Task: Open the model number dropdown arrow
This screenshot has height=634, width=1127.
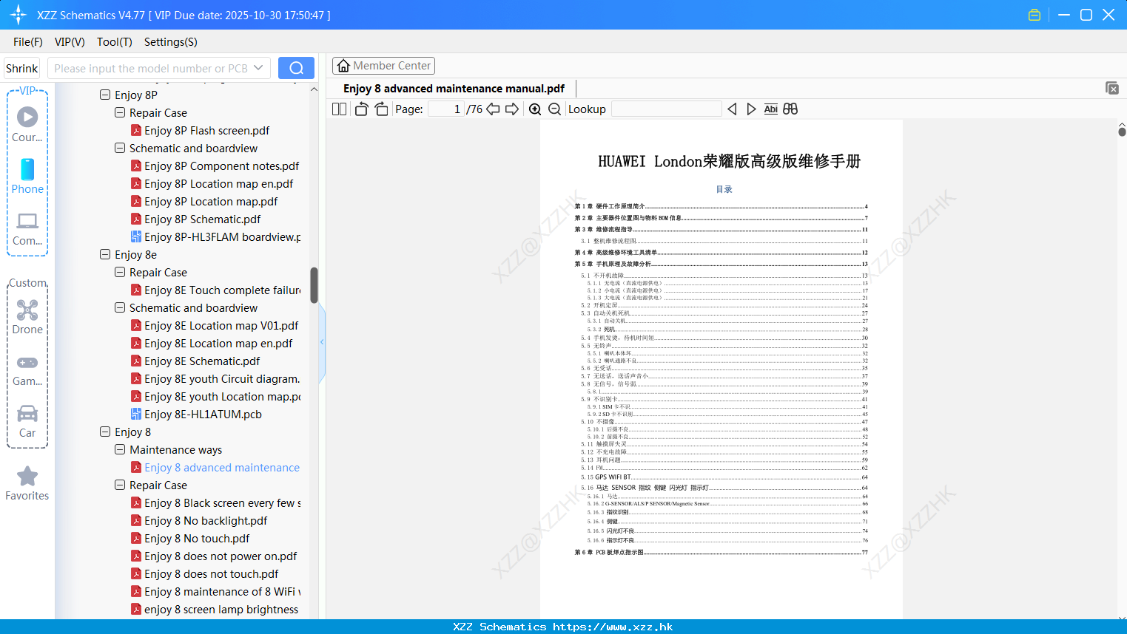Action: pos(258,68)
